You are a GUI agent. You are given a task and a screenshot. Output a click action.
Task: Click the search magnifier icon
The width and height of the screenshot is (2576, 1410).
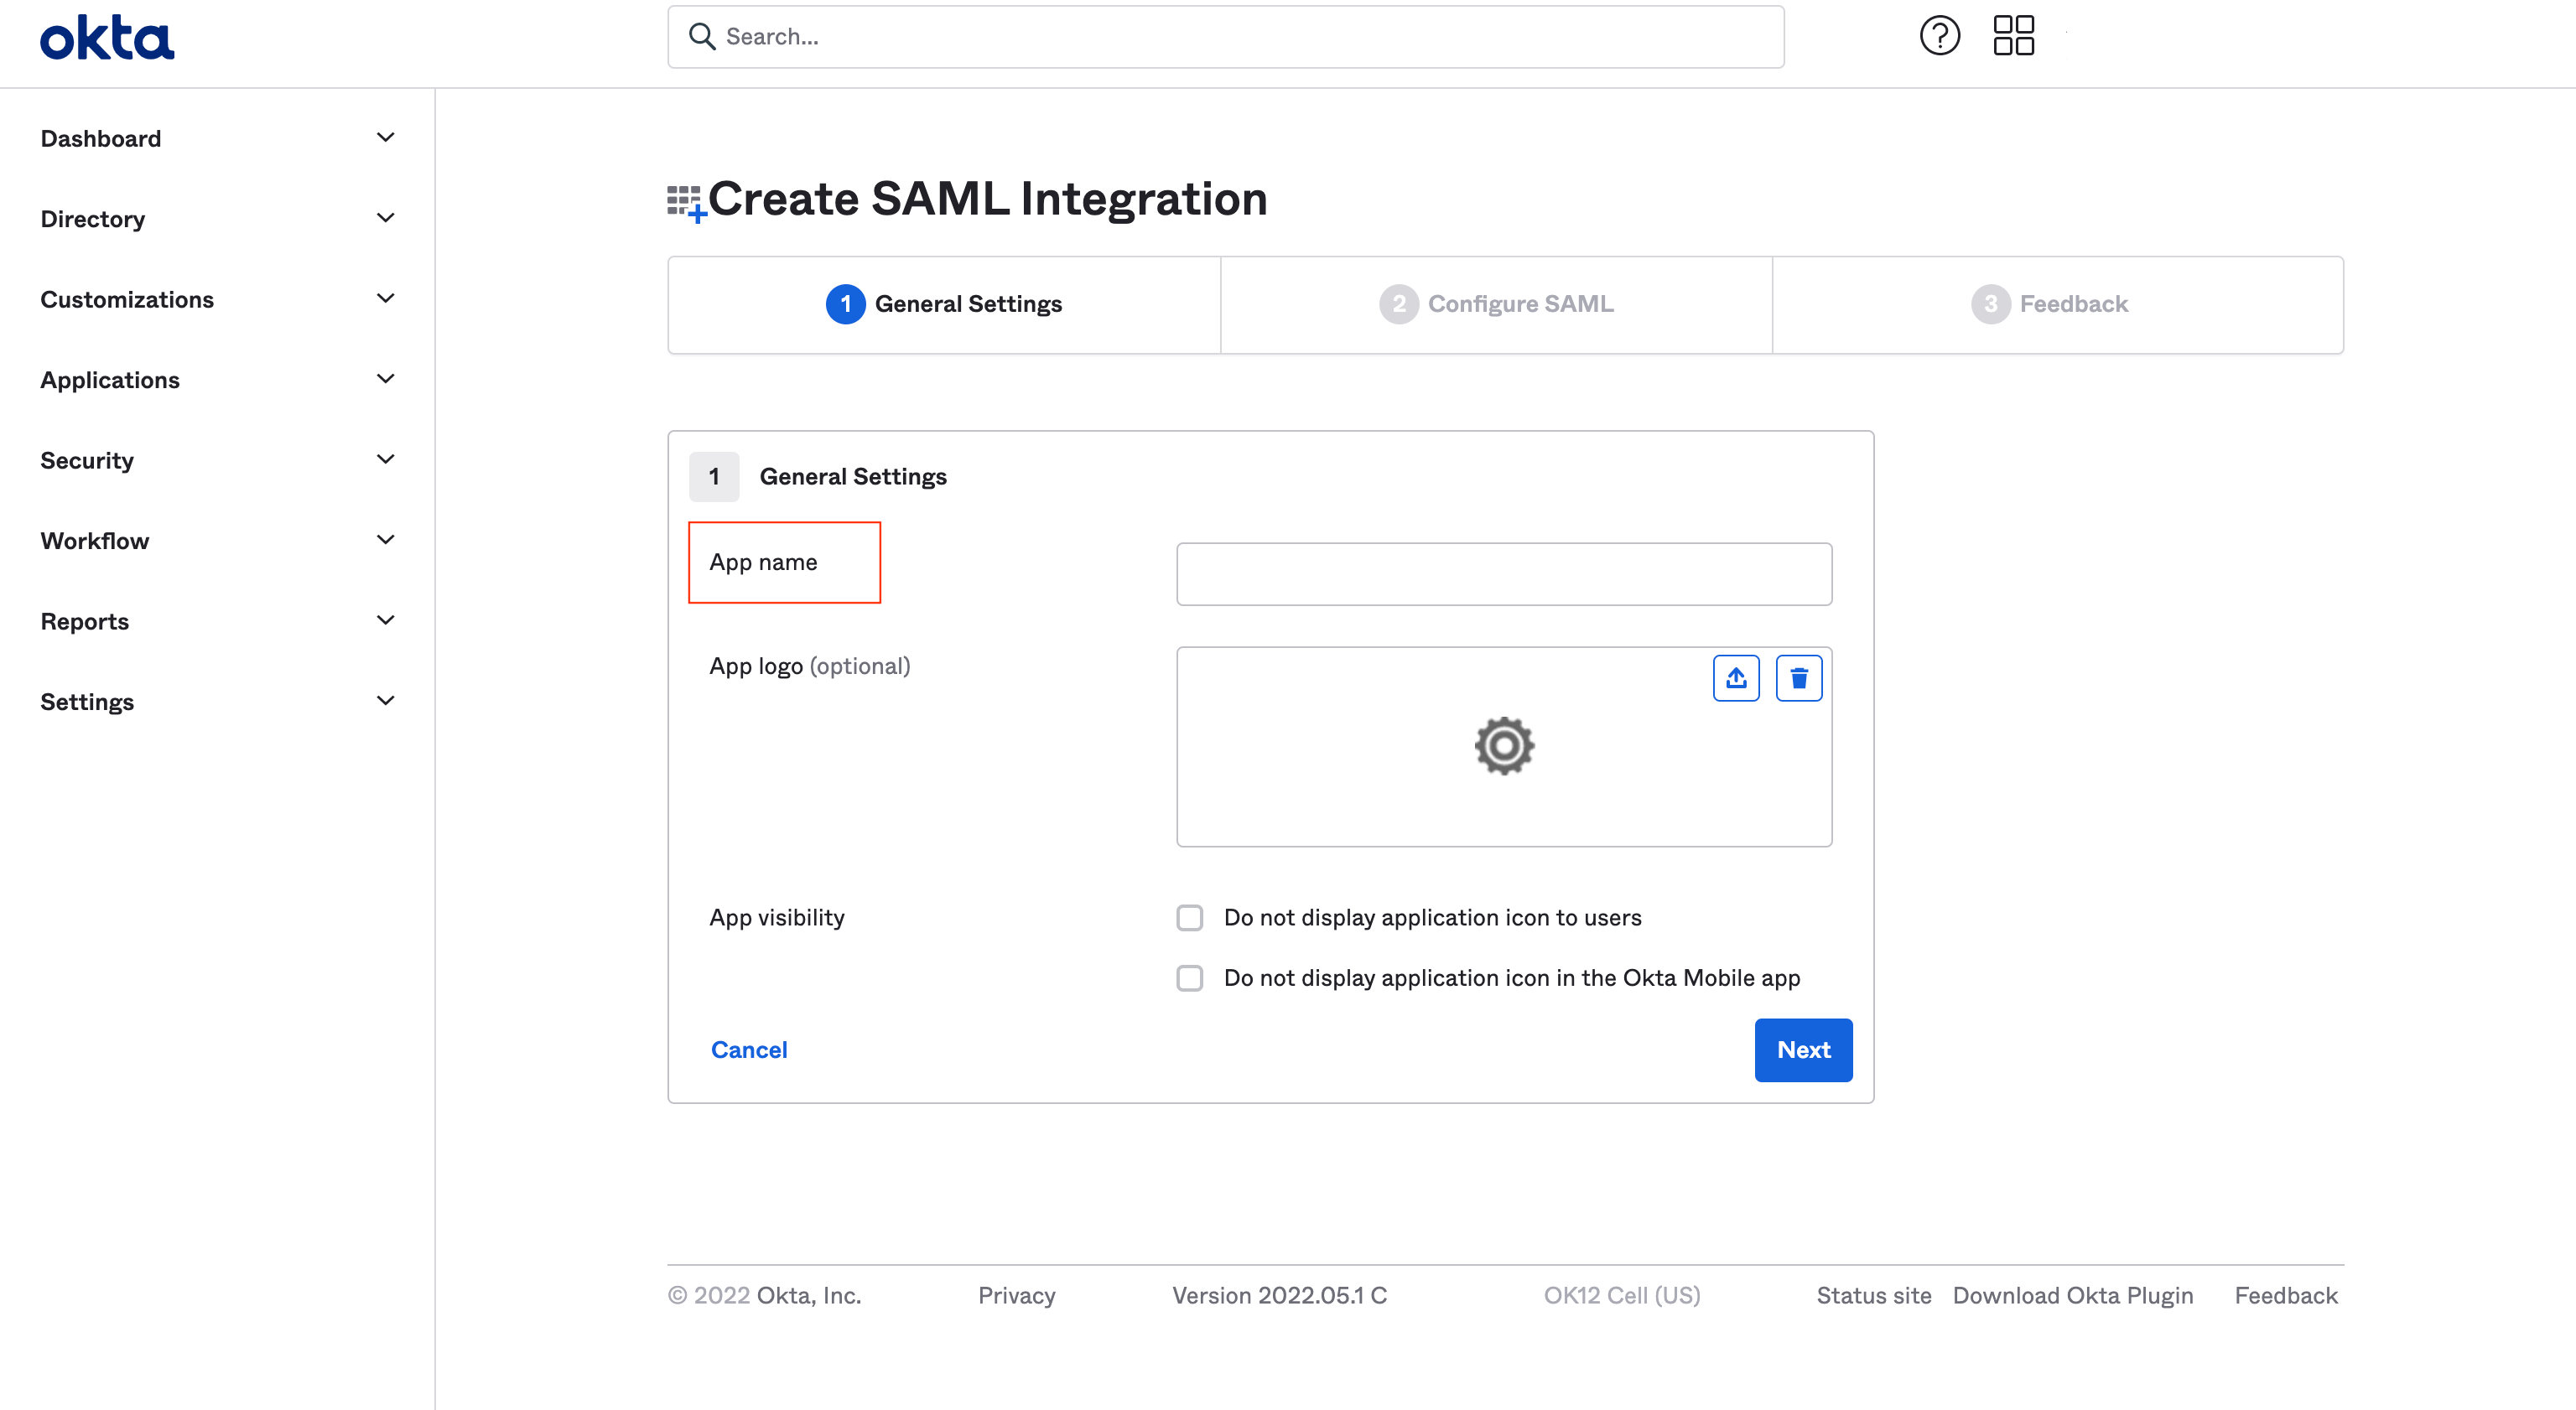click(702, 37)
